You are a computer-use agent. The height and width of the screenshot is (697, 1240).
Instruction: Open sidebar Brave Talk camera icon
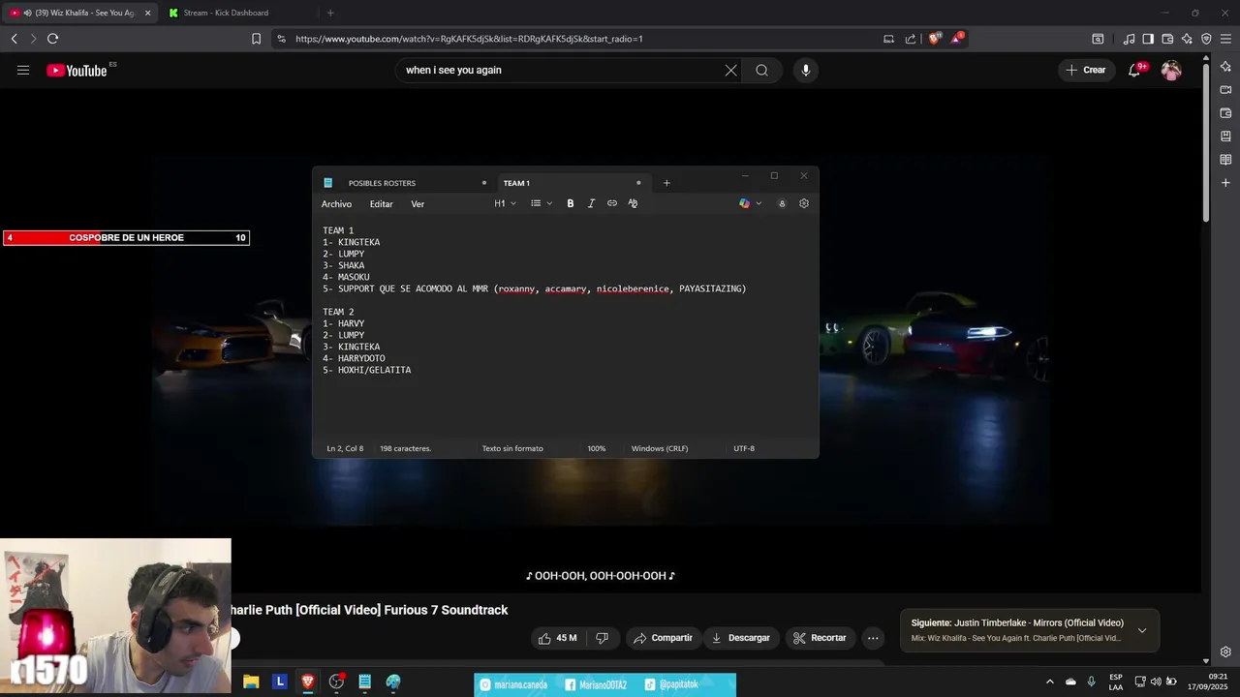[x=1225, y=90]
